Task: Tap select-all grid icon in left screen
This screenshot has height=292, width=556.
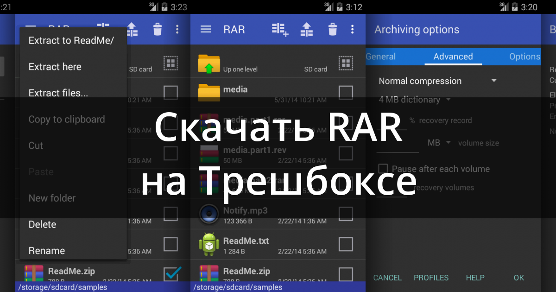Action: (x=171, y=63)
